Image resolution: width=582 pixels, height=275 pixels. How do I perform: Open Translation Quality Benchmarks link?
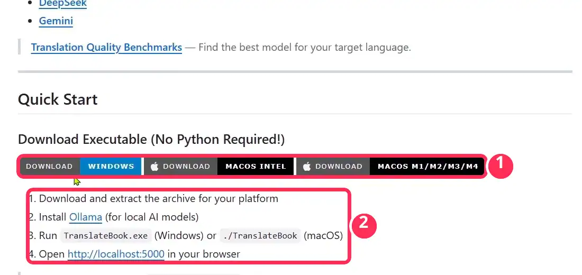tap(106, 48)
